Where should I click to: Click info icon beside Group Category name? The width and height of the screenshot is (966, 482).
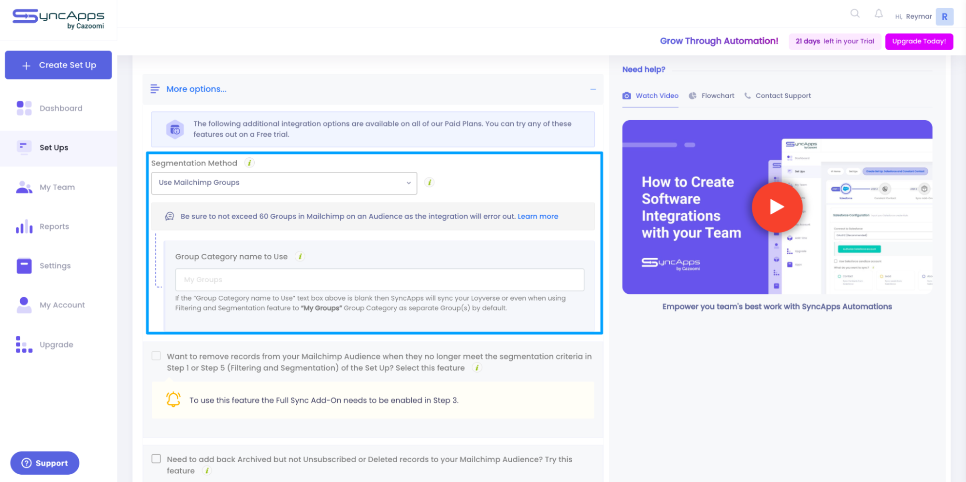(x=300, y=257)
